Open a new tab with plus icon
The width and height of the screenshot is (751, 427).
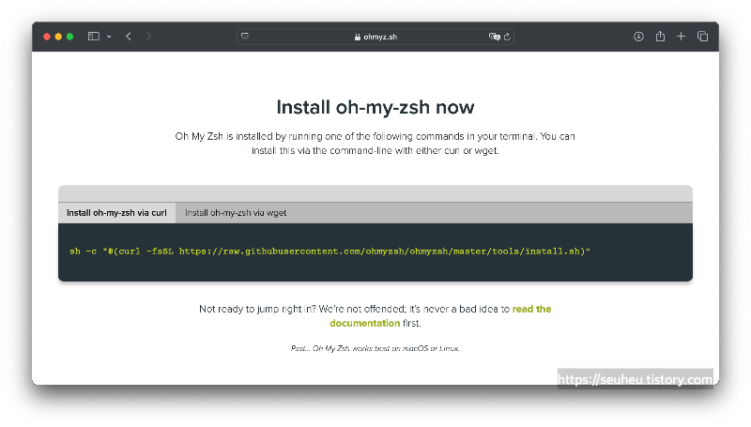681,37
